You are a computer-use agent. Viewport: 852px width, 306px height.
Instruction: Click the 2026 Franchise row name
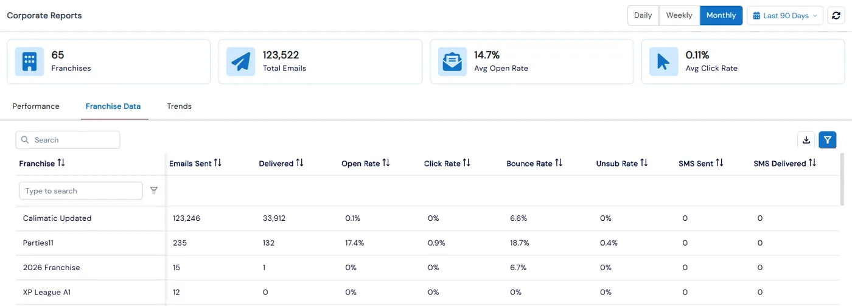(x=52, y=268)
